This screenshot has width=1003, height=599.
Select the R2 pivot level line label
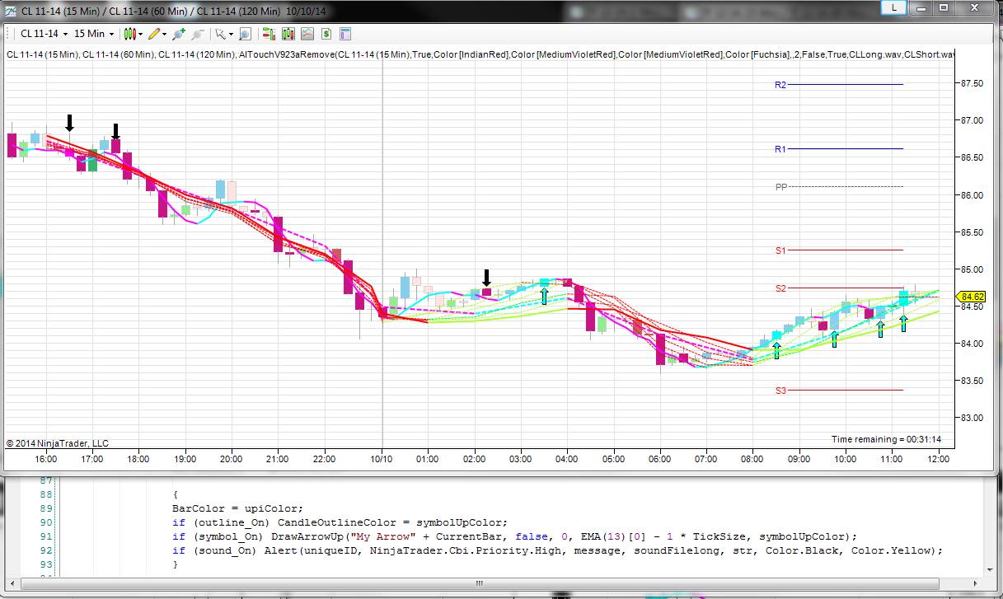click(x=780, y=85)
